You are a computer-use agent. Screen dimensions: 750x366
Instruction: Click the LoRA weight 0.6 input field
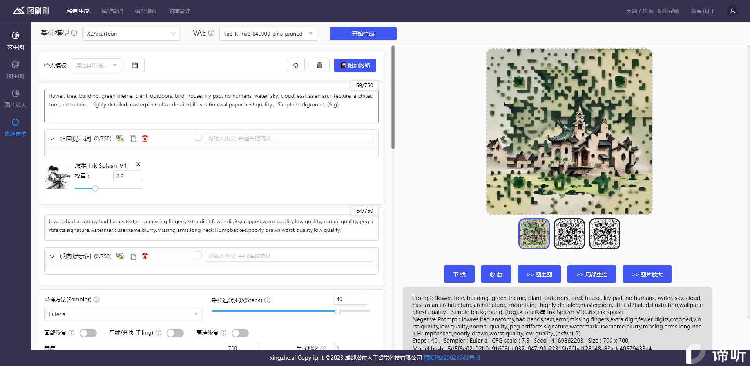pyautogui.click(x=128, y=176)
